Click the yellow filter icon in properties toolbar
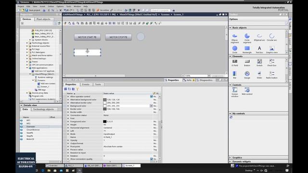308x173 pixels. click(77, 89)
